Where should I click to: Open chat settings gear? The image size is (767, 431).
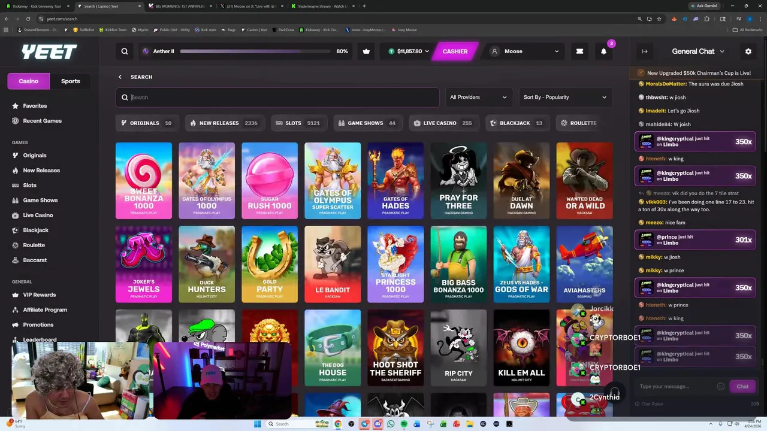[x=748, y=51]
